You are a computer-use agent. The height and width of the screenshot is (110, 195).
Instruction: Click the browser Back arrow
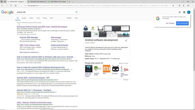click(2, 5)
